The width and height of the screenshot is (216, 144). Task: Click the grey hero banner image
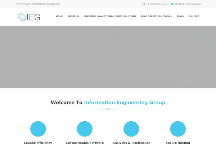tap(108, 57)
